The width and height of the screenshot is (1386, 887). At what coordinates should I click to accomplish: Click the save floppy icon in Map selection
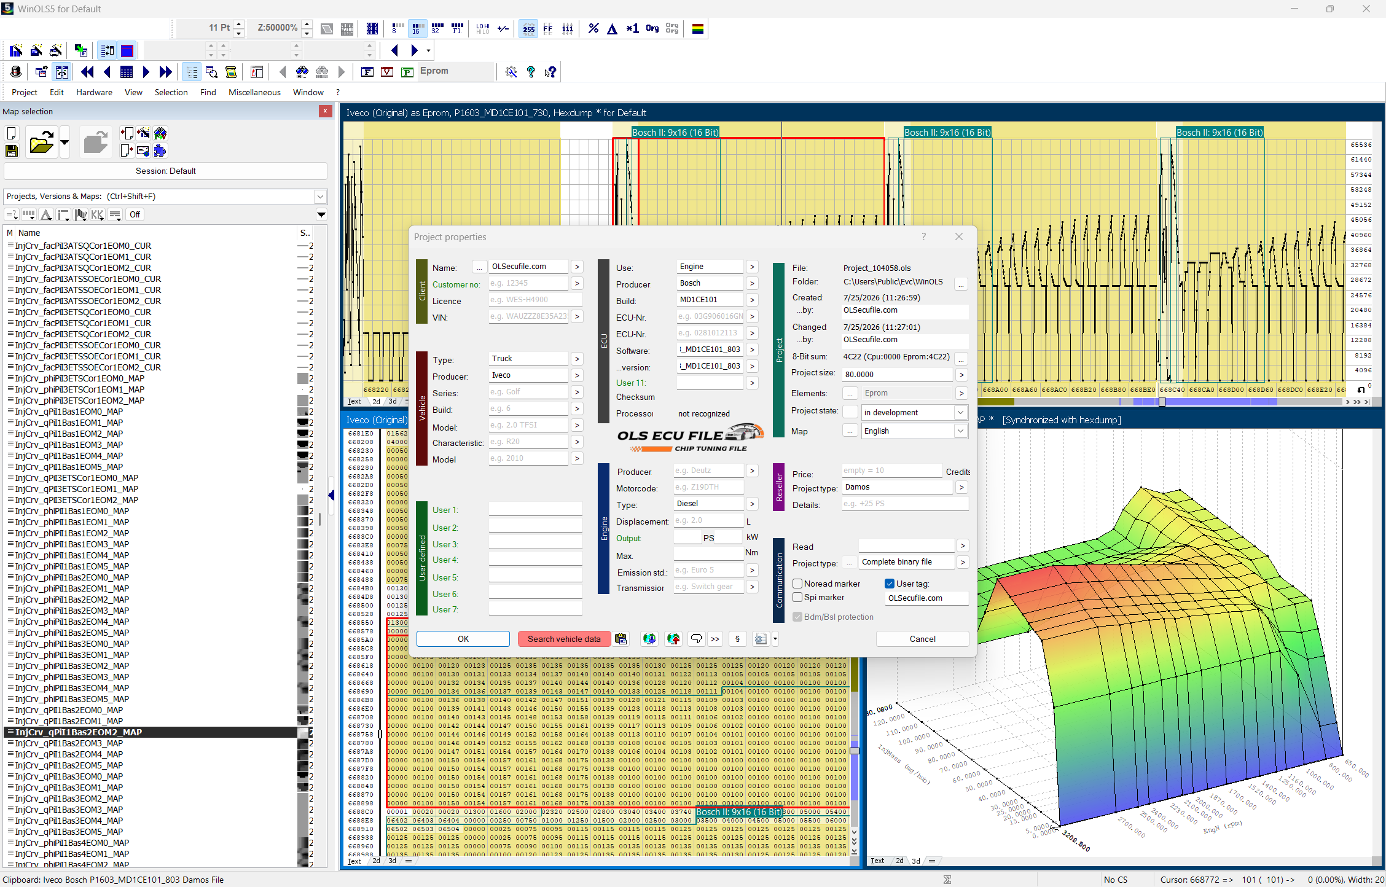tap(11, 150)
